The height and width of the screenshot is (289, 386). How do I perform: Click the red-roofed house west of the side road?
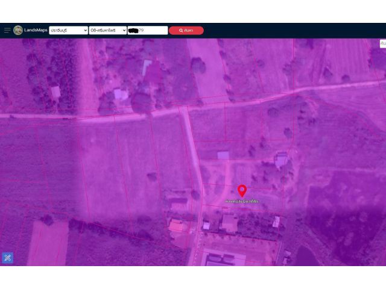pos(176,226)
